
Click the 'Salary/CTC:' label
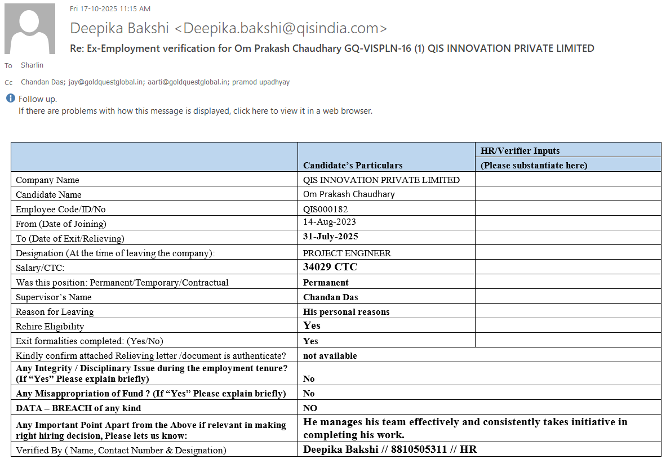(40, 268)
